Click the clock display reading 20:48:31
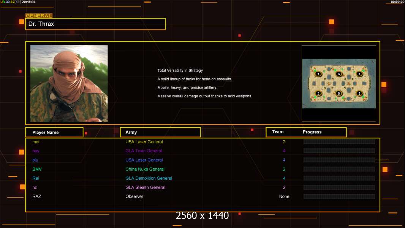The height and width of the screenshot is (228, 405). tap(29, 2)
